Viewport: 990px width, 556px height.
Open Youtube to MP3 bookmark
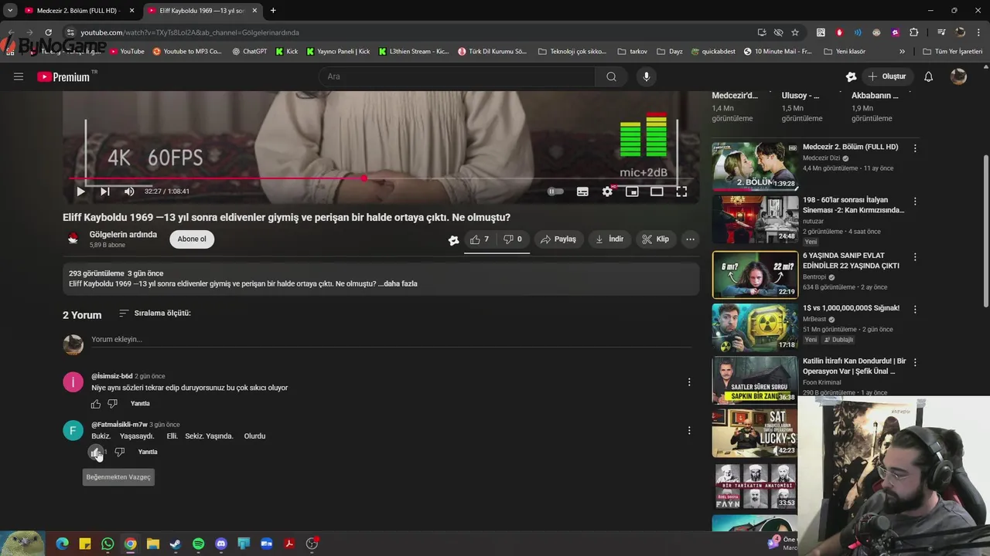coord(187,52)
